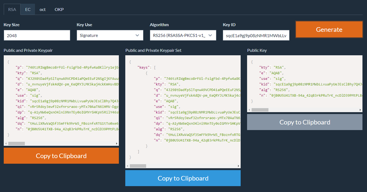Click the "Key Size" label
This screenshot has height=192, width=367.
(x=12, y=25)
